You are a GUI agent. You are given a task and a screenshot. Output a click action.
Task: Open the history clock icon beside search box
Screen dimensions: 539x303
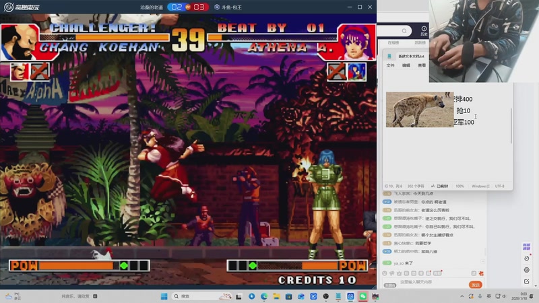(x=424, y=30)
